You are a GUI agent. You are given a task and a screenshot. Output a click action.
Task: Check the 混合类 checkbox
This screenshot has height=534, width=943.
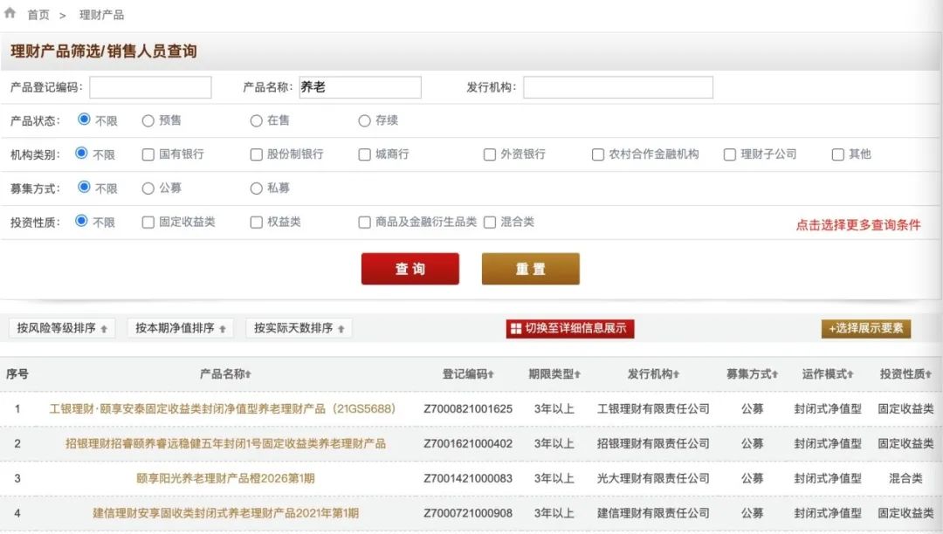tap(490, 222)
